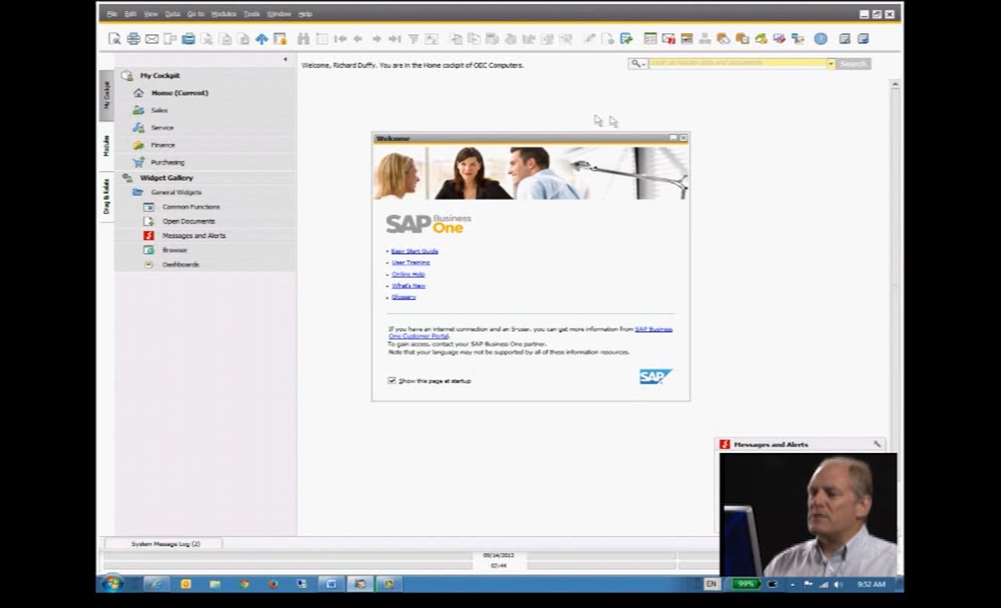Click the blue Help question mark icon

820,38
